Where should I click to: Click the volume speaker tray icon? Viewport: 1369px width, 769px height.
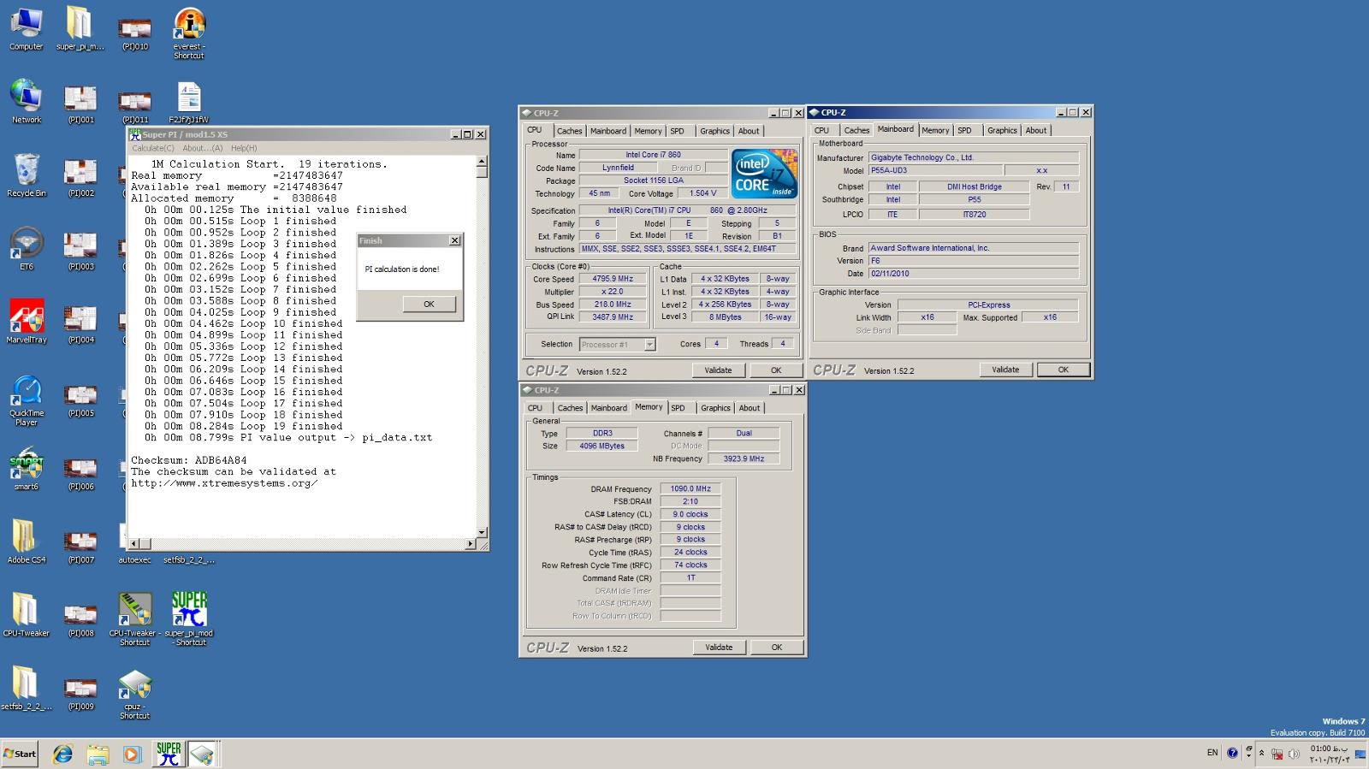(1294, 754)
